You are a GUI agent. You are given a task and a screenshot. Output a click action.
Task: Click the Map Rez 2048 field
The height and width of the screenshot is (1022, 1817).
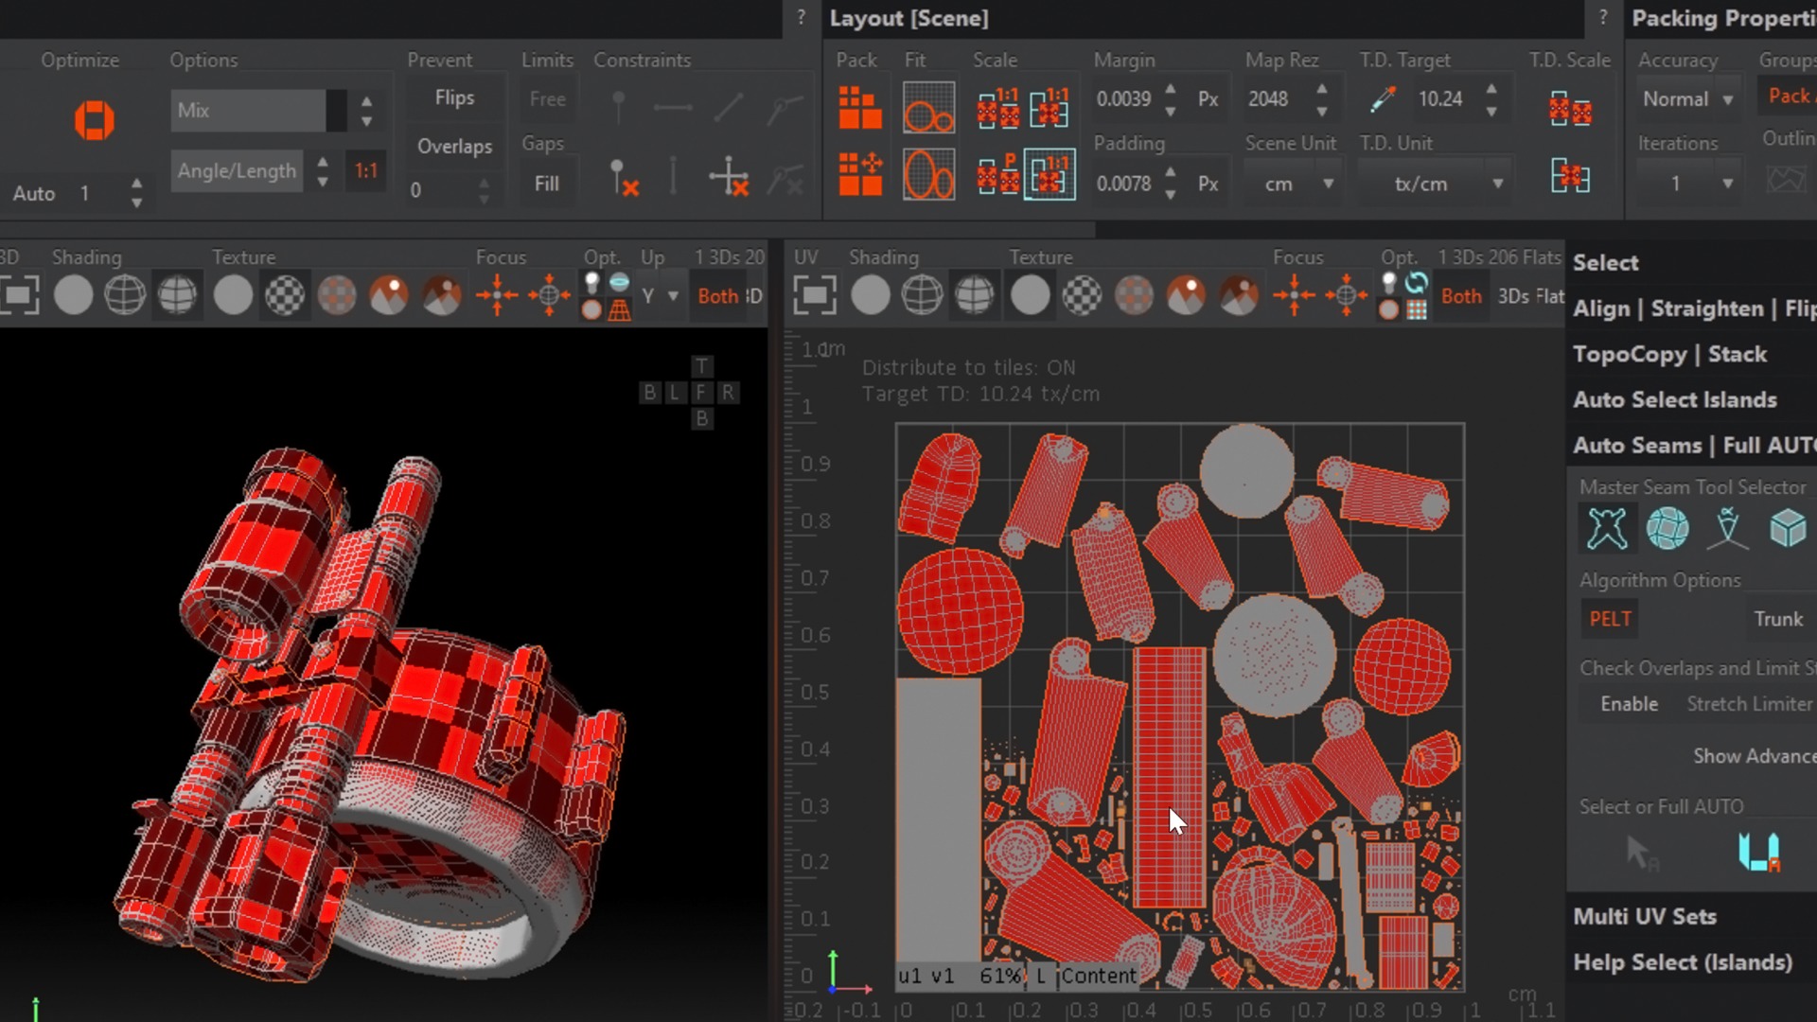(1269, 99)
